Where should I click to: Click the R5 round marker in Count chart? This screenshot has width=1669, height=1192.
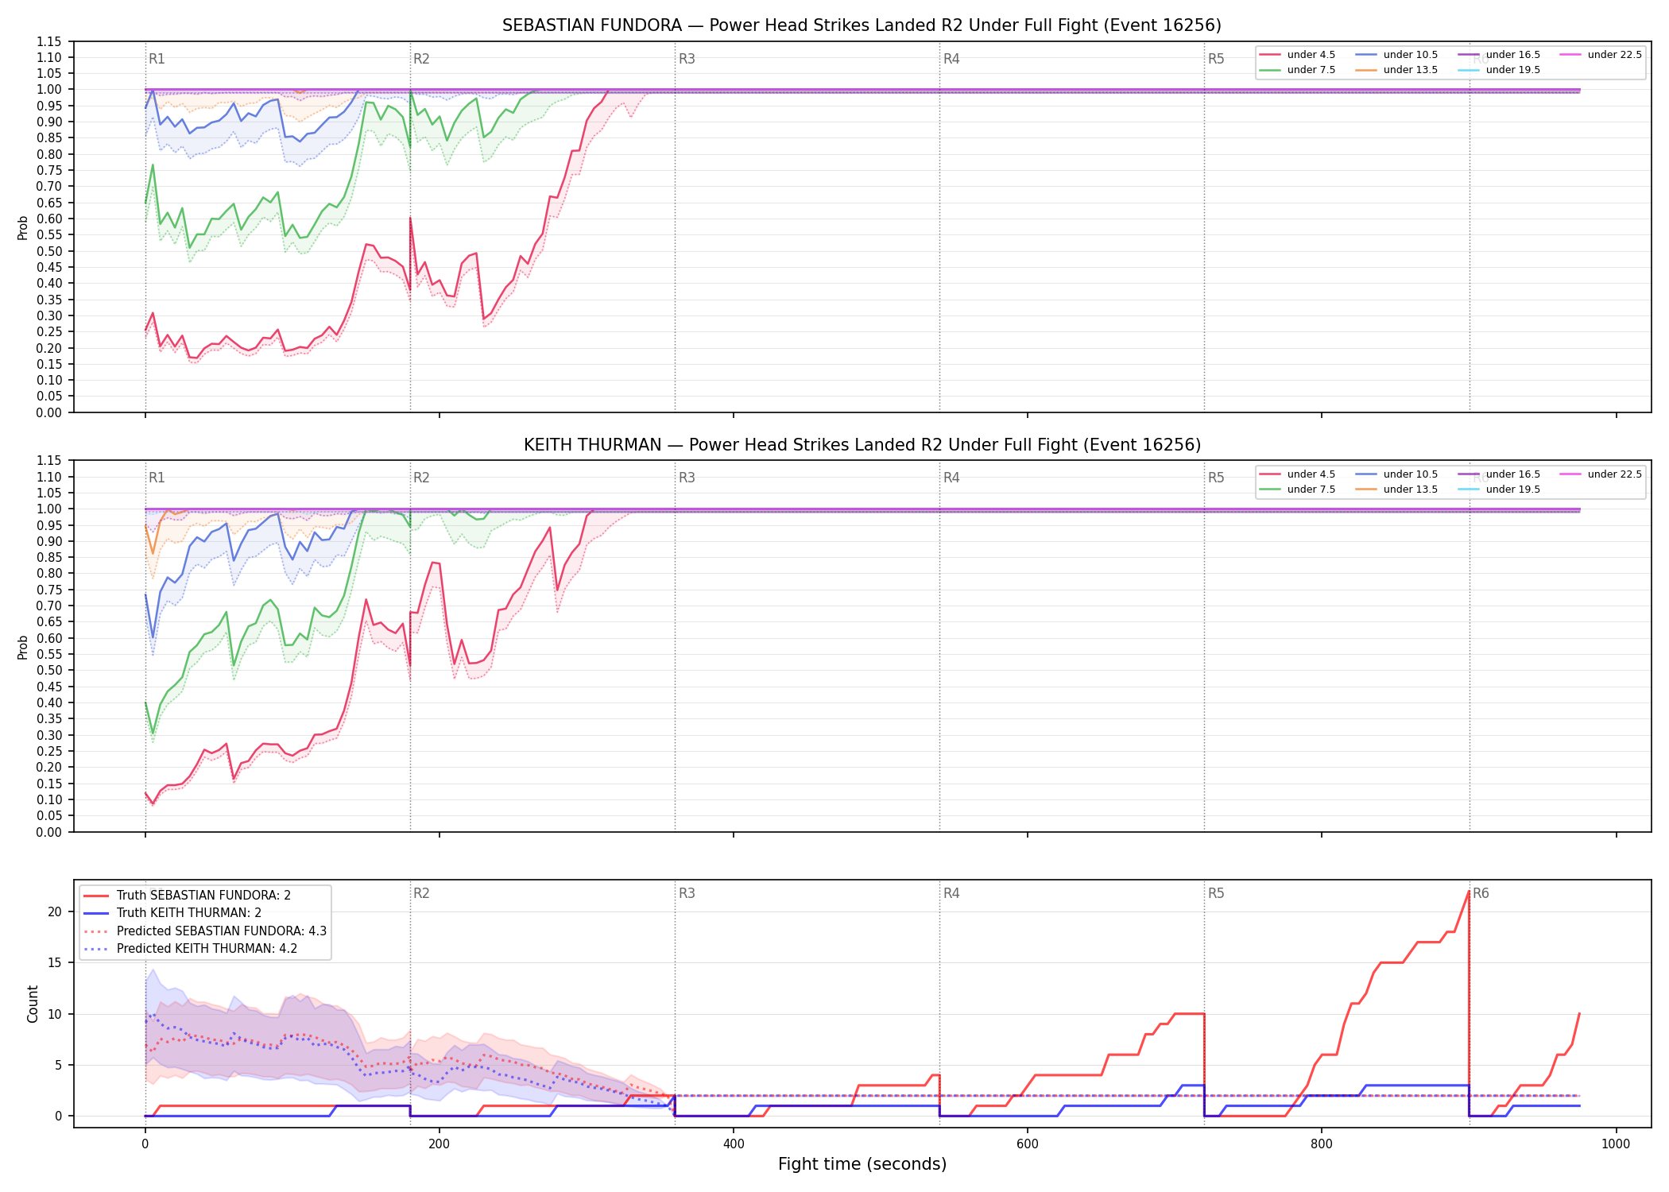click(x=1216, y=893)
